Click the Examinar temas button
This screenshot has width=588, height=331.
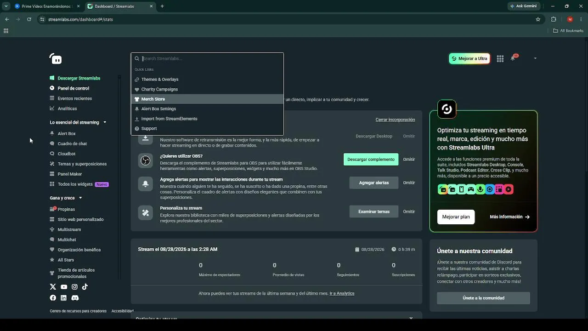click(374, 211)
